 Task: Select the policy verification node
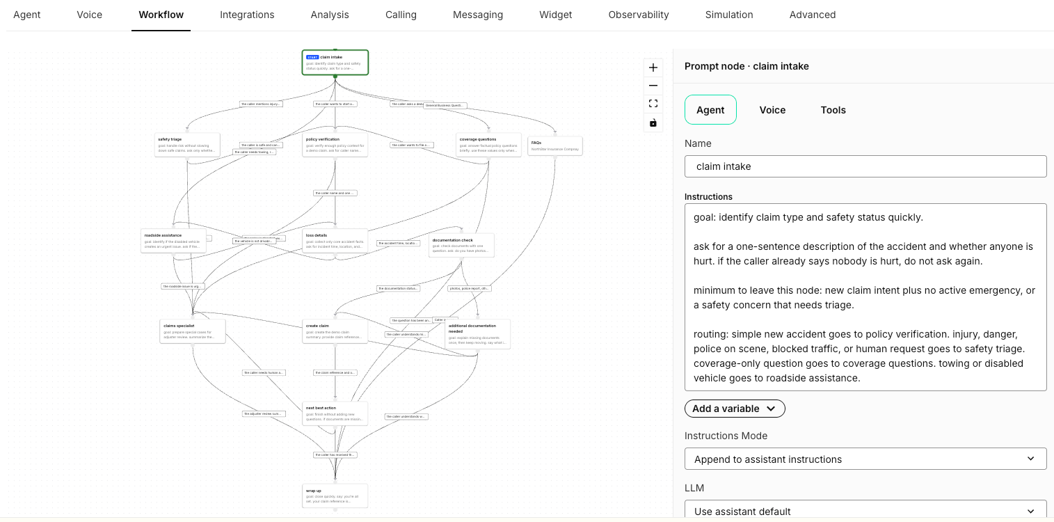(x=335, y=145)
